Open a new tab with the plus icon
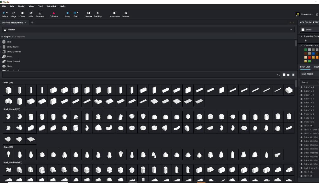This screenshot has width=319, height=183. (x=32, y=22)
